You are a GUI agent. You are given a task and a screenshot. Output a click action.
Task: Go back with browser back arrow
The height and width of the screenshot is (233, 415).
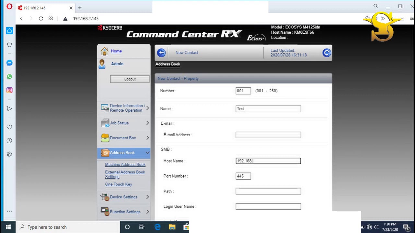(21, 18)
